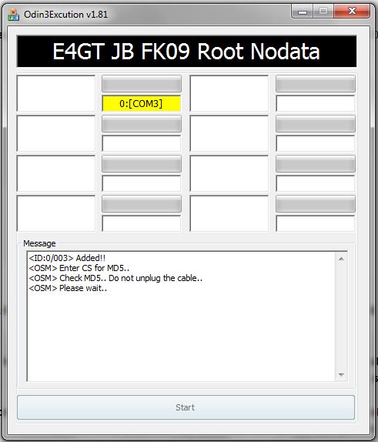This screenshot has width=378, height=442.
Task: Click the disabled maximize window button
Action: coord(323,12)
